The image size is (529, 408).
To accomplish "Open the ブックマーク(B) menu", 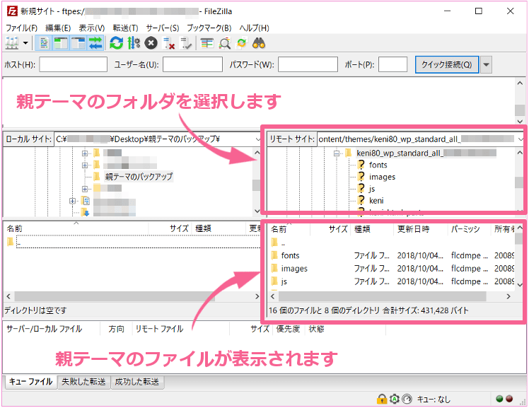I will tap(209, 28).
